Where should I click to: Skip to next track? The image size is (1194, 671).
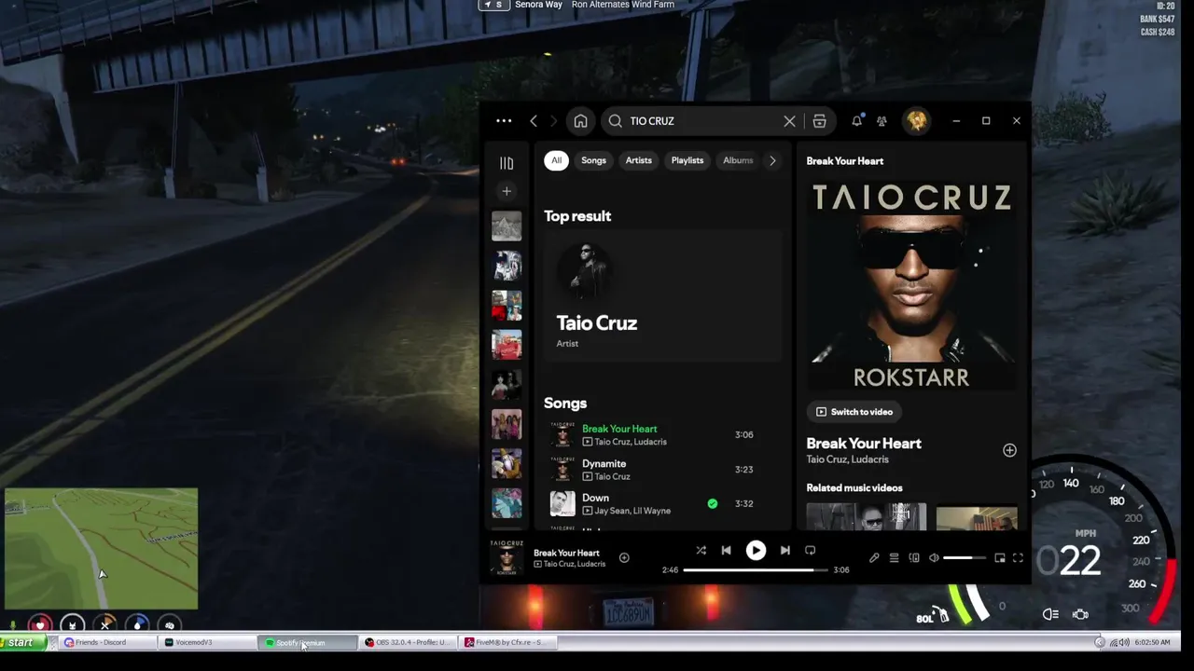coord(784,551)
